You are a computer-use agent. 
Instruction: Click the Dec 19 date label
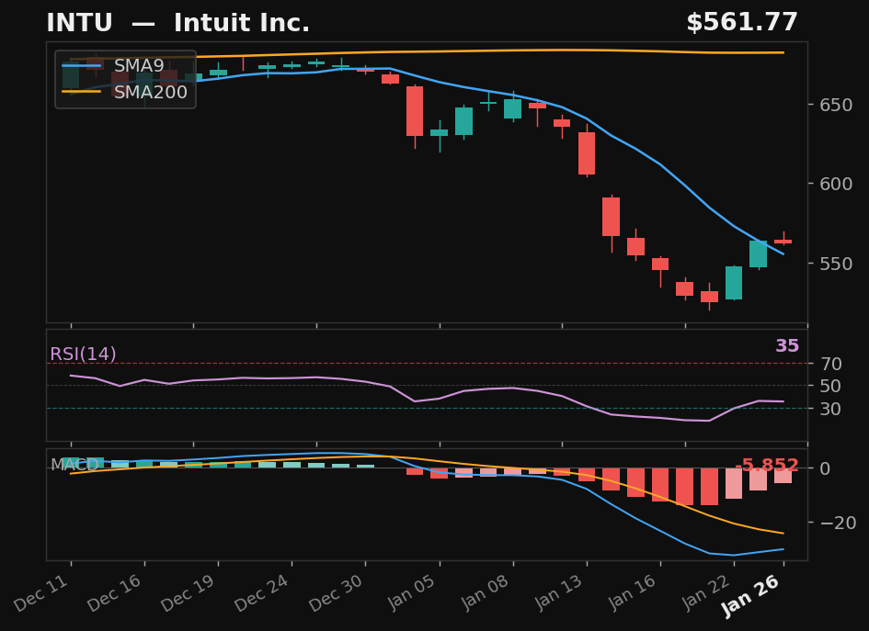pos(189,592)
